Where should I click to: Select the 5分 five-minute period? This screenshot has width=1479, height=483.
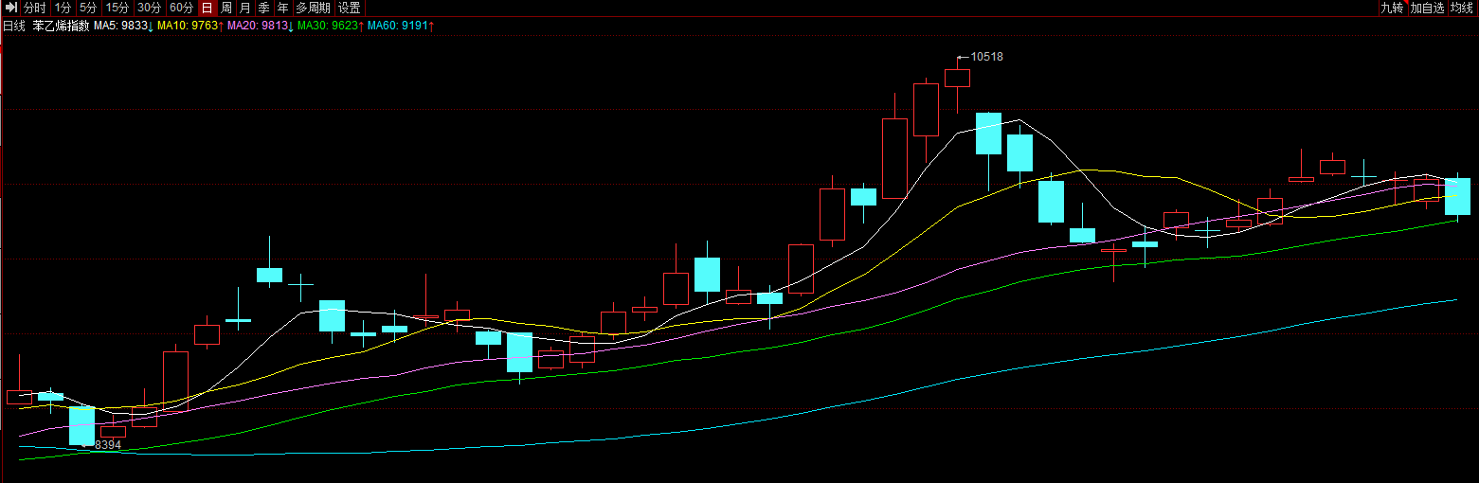(88, 8)
